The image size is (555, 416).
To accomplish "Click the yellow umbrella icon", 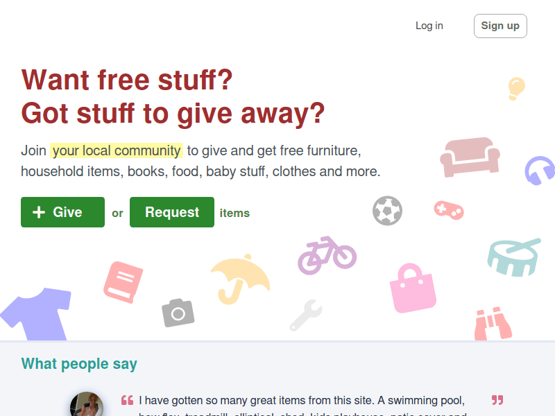I will pyautogui.click(x=239, y=279).
